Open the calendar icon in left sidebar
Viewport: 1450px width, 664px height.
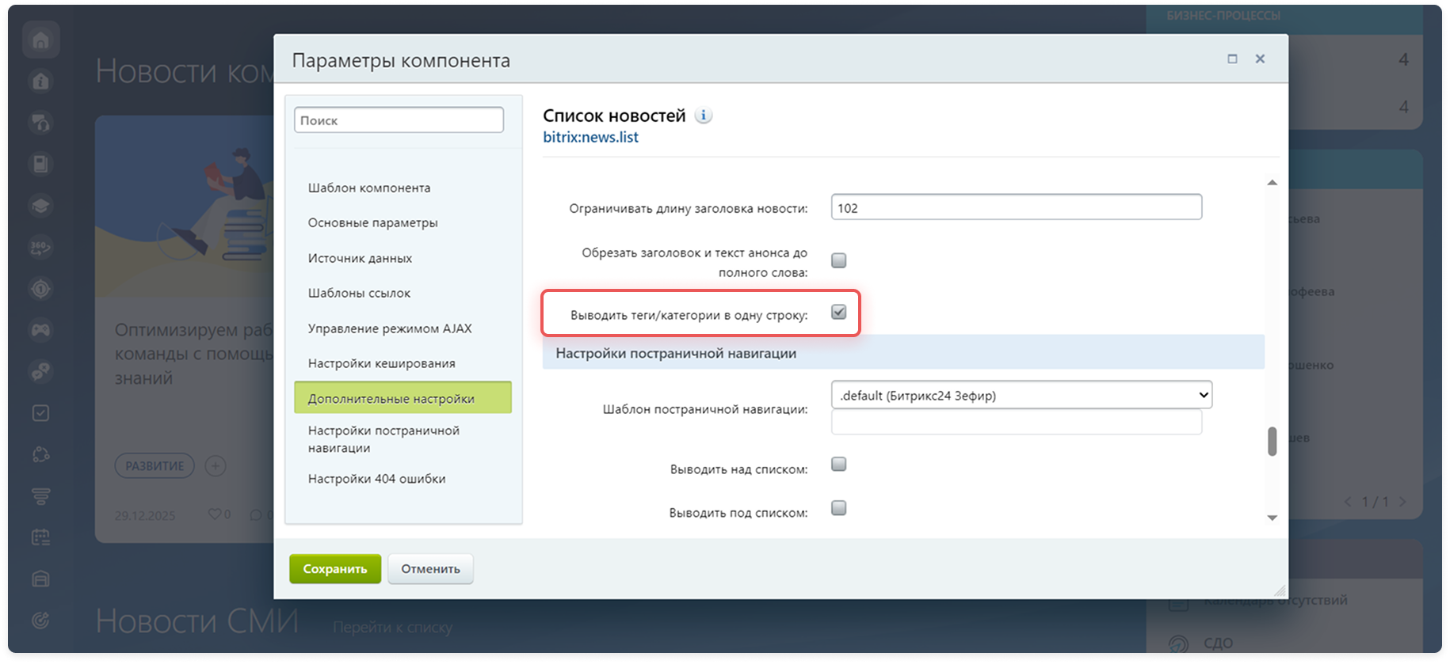point(41,537)
